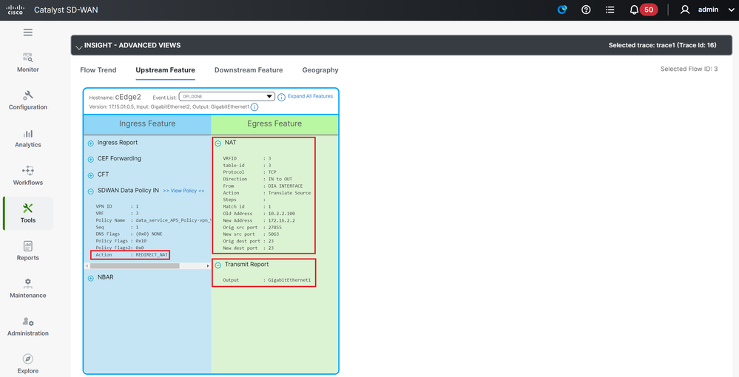Collapse the Insight - Advanced Views panel
Image resolution: width=739 pixels, height=377 pixels.
(x=78, y=46)
